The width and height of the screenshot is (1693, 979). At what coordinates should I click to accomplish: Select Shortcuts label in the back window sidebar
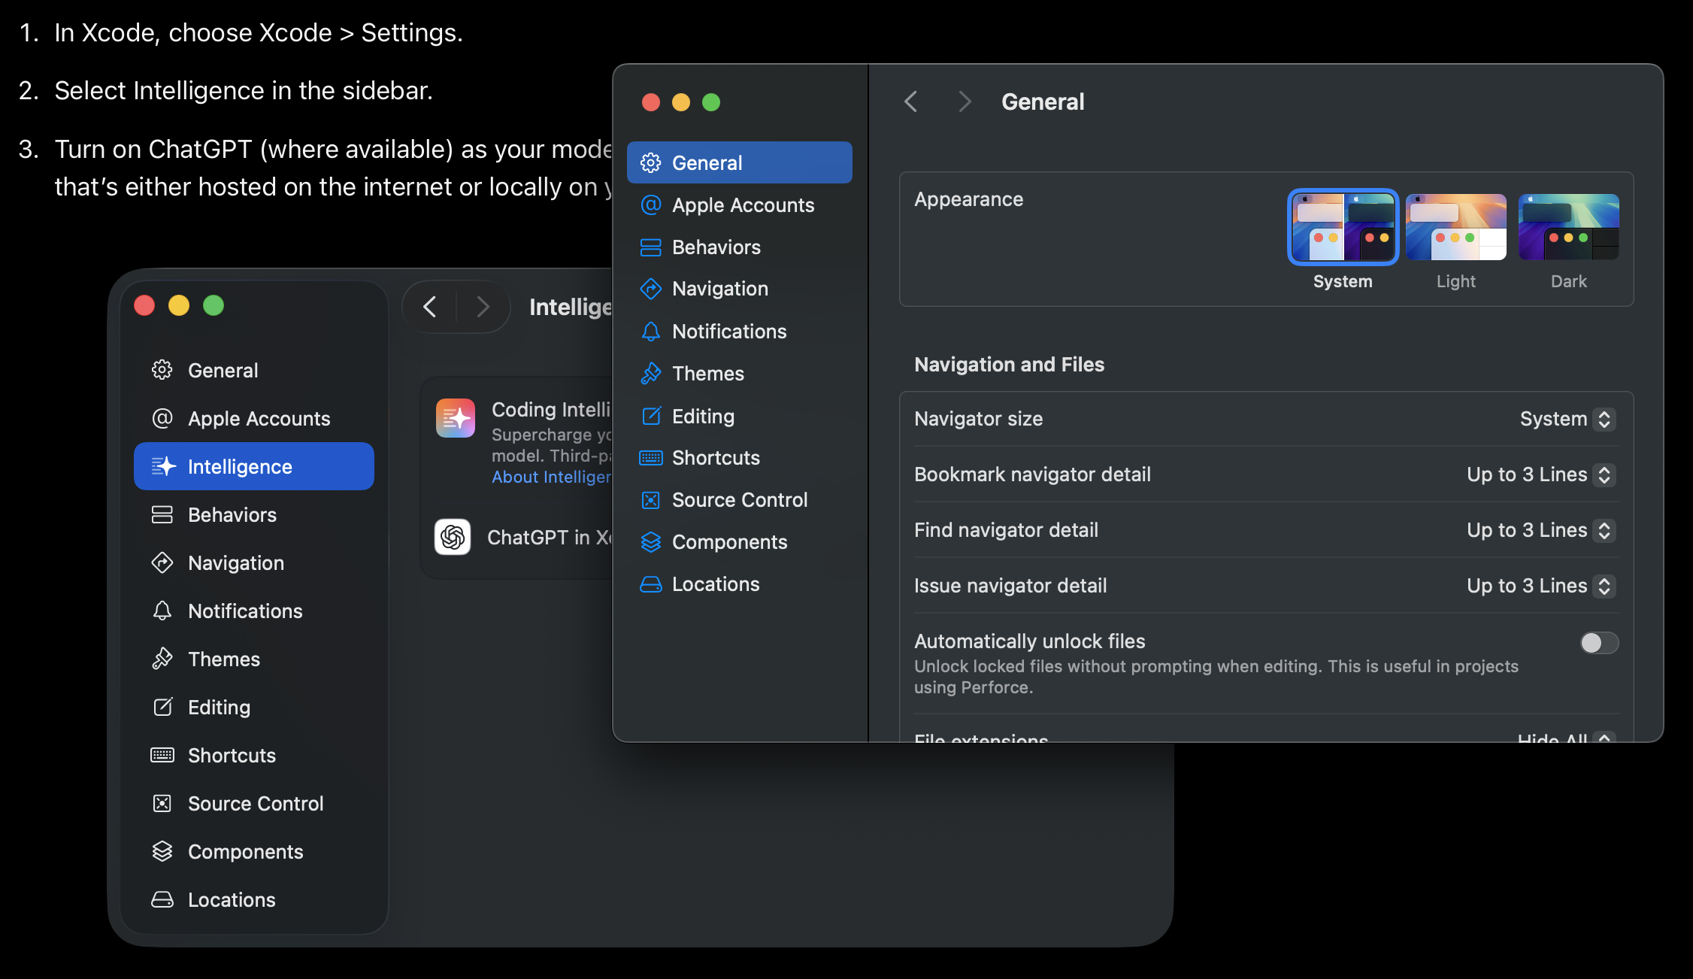232,755
